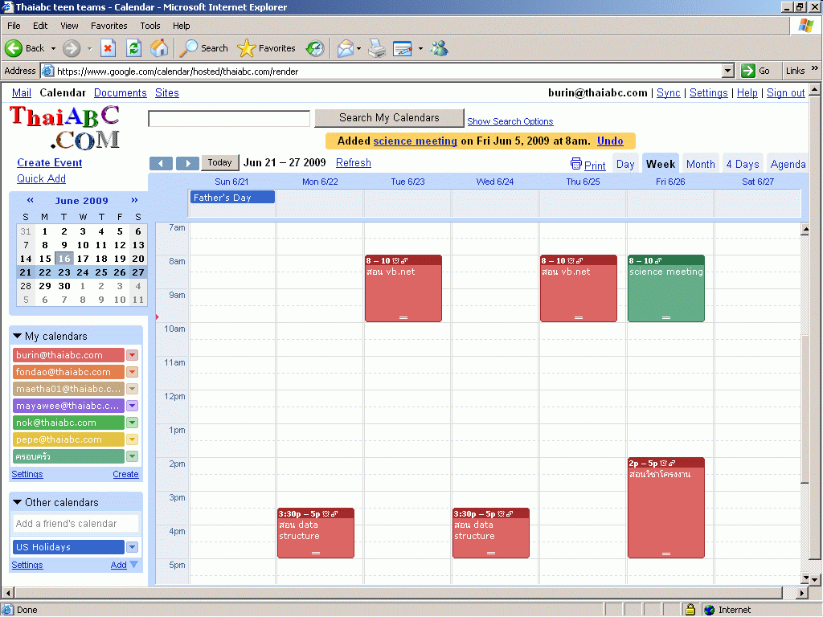
Task: Open the IE History icon
Action: (315, 48)
